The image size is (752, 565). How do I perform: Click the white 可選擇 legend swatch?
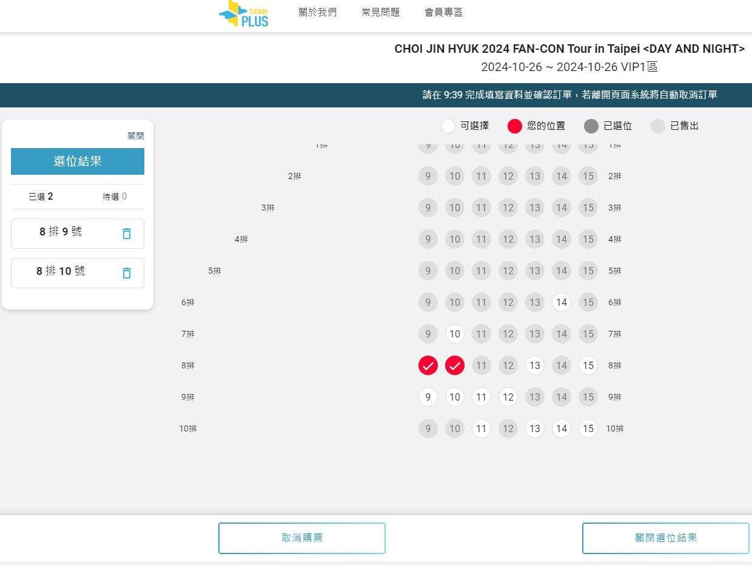448,126
